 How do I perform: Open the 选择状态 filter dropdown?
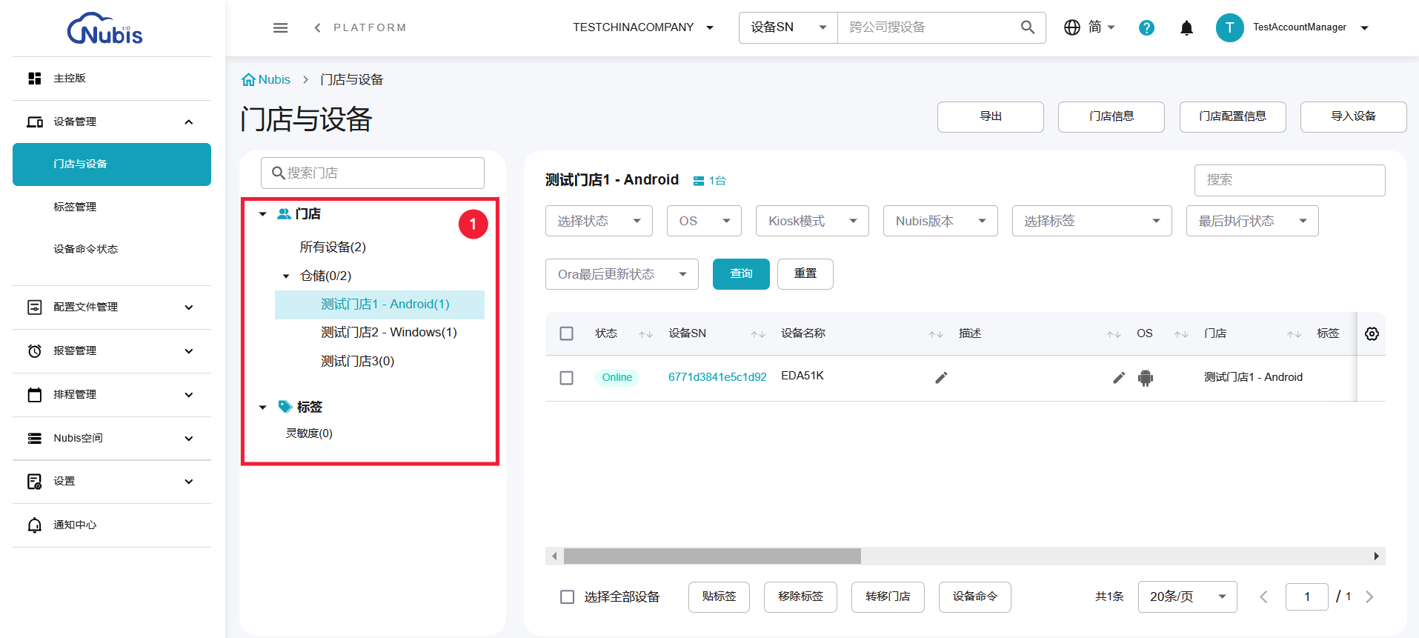tap(599, 221)
